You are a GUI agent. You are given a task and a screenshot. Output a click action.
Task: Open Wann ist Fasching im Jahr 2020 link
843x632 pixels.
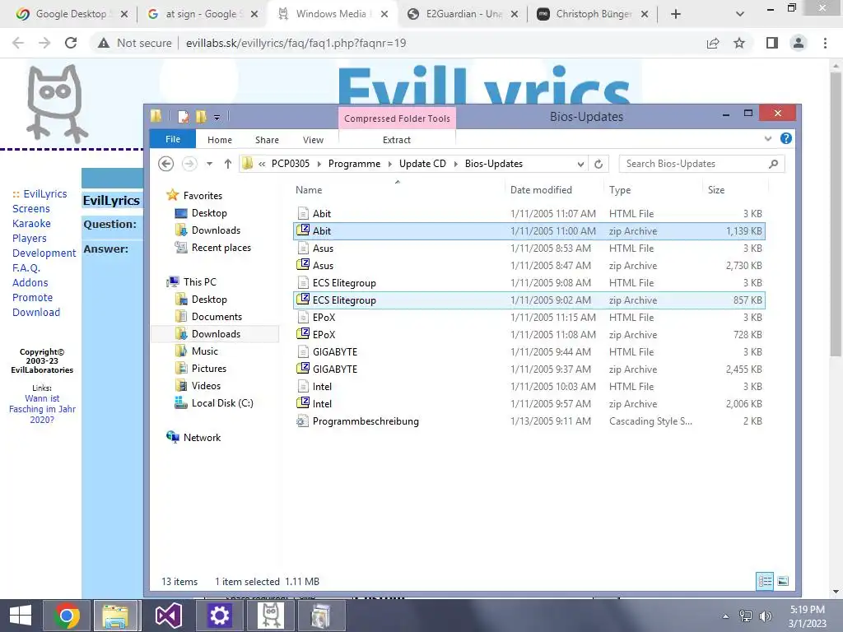[42, 409]
